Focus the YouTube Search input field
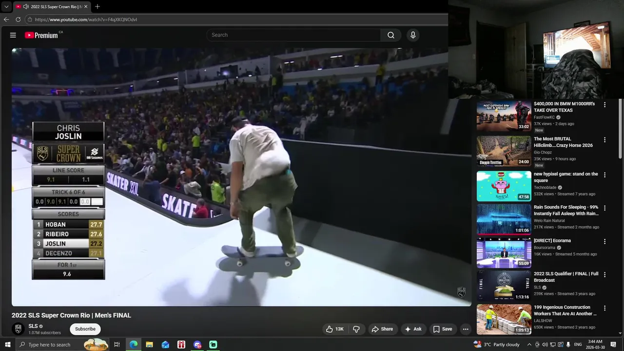Screen dimensions: 624x351 (x=293, y=35)
